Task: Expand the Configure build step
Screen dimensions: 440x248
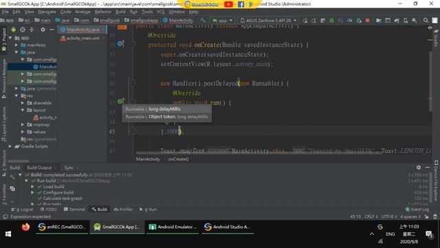Action: pos(33,192)
